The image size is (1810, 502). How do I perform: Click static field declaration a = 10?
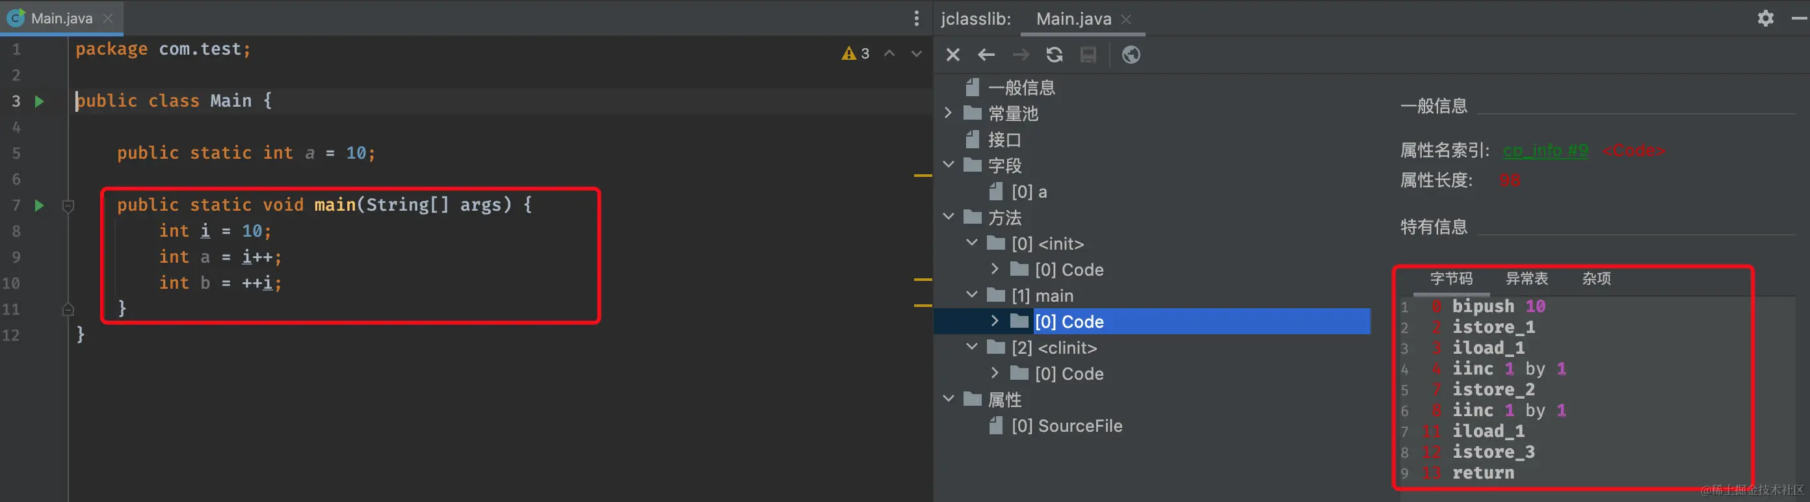(246, 153)
